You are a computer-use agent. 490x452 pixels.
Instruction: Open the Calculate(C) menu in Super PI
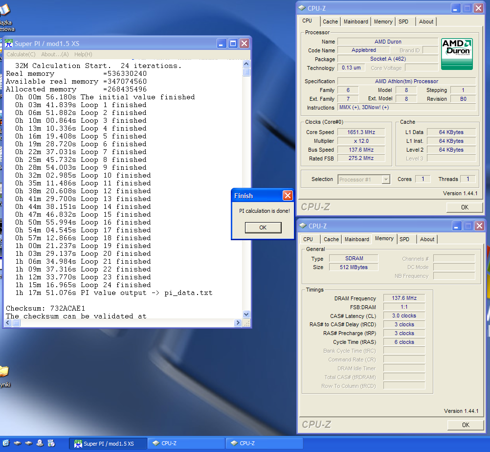click(x=21, y=54)
